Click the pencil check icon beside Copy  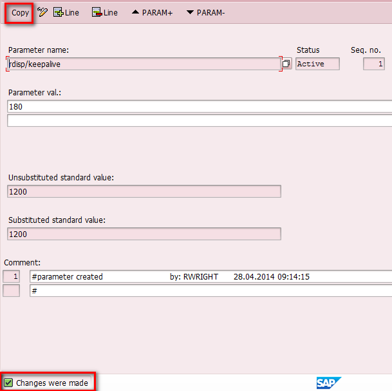pyautogui.click(x=42, y=12)
